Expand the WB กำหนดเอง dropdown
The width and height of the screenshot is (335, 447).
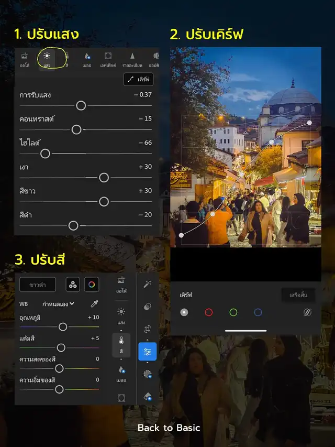59,303
